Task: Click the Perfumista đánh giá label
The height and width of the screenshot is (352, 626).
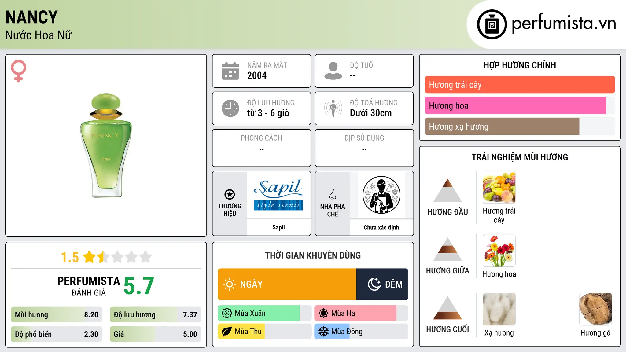Action: (x=89, y=286)
